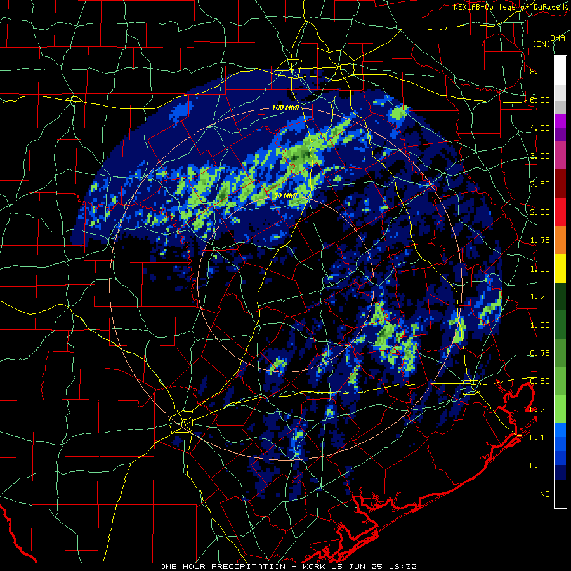Viewport: 571px width, 571px height.
Task: Click the 4.00 legend value
Action: point(540,128)
